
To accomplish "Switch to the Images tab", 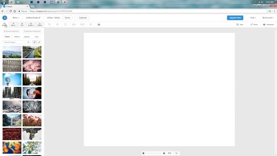I will 7,36.
